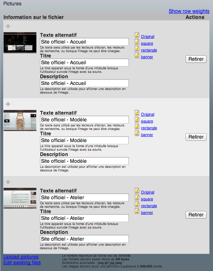Remove the Atelier picture with Retirer
This screenshot has width=213, height=271.
pyautogui.click(x=196, y=215)
